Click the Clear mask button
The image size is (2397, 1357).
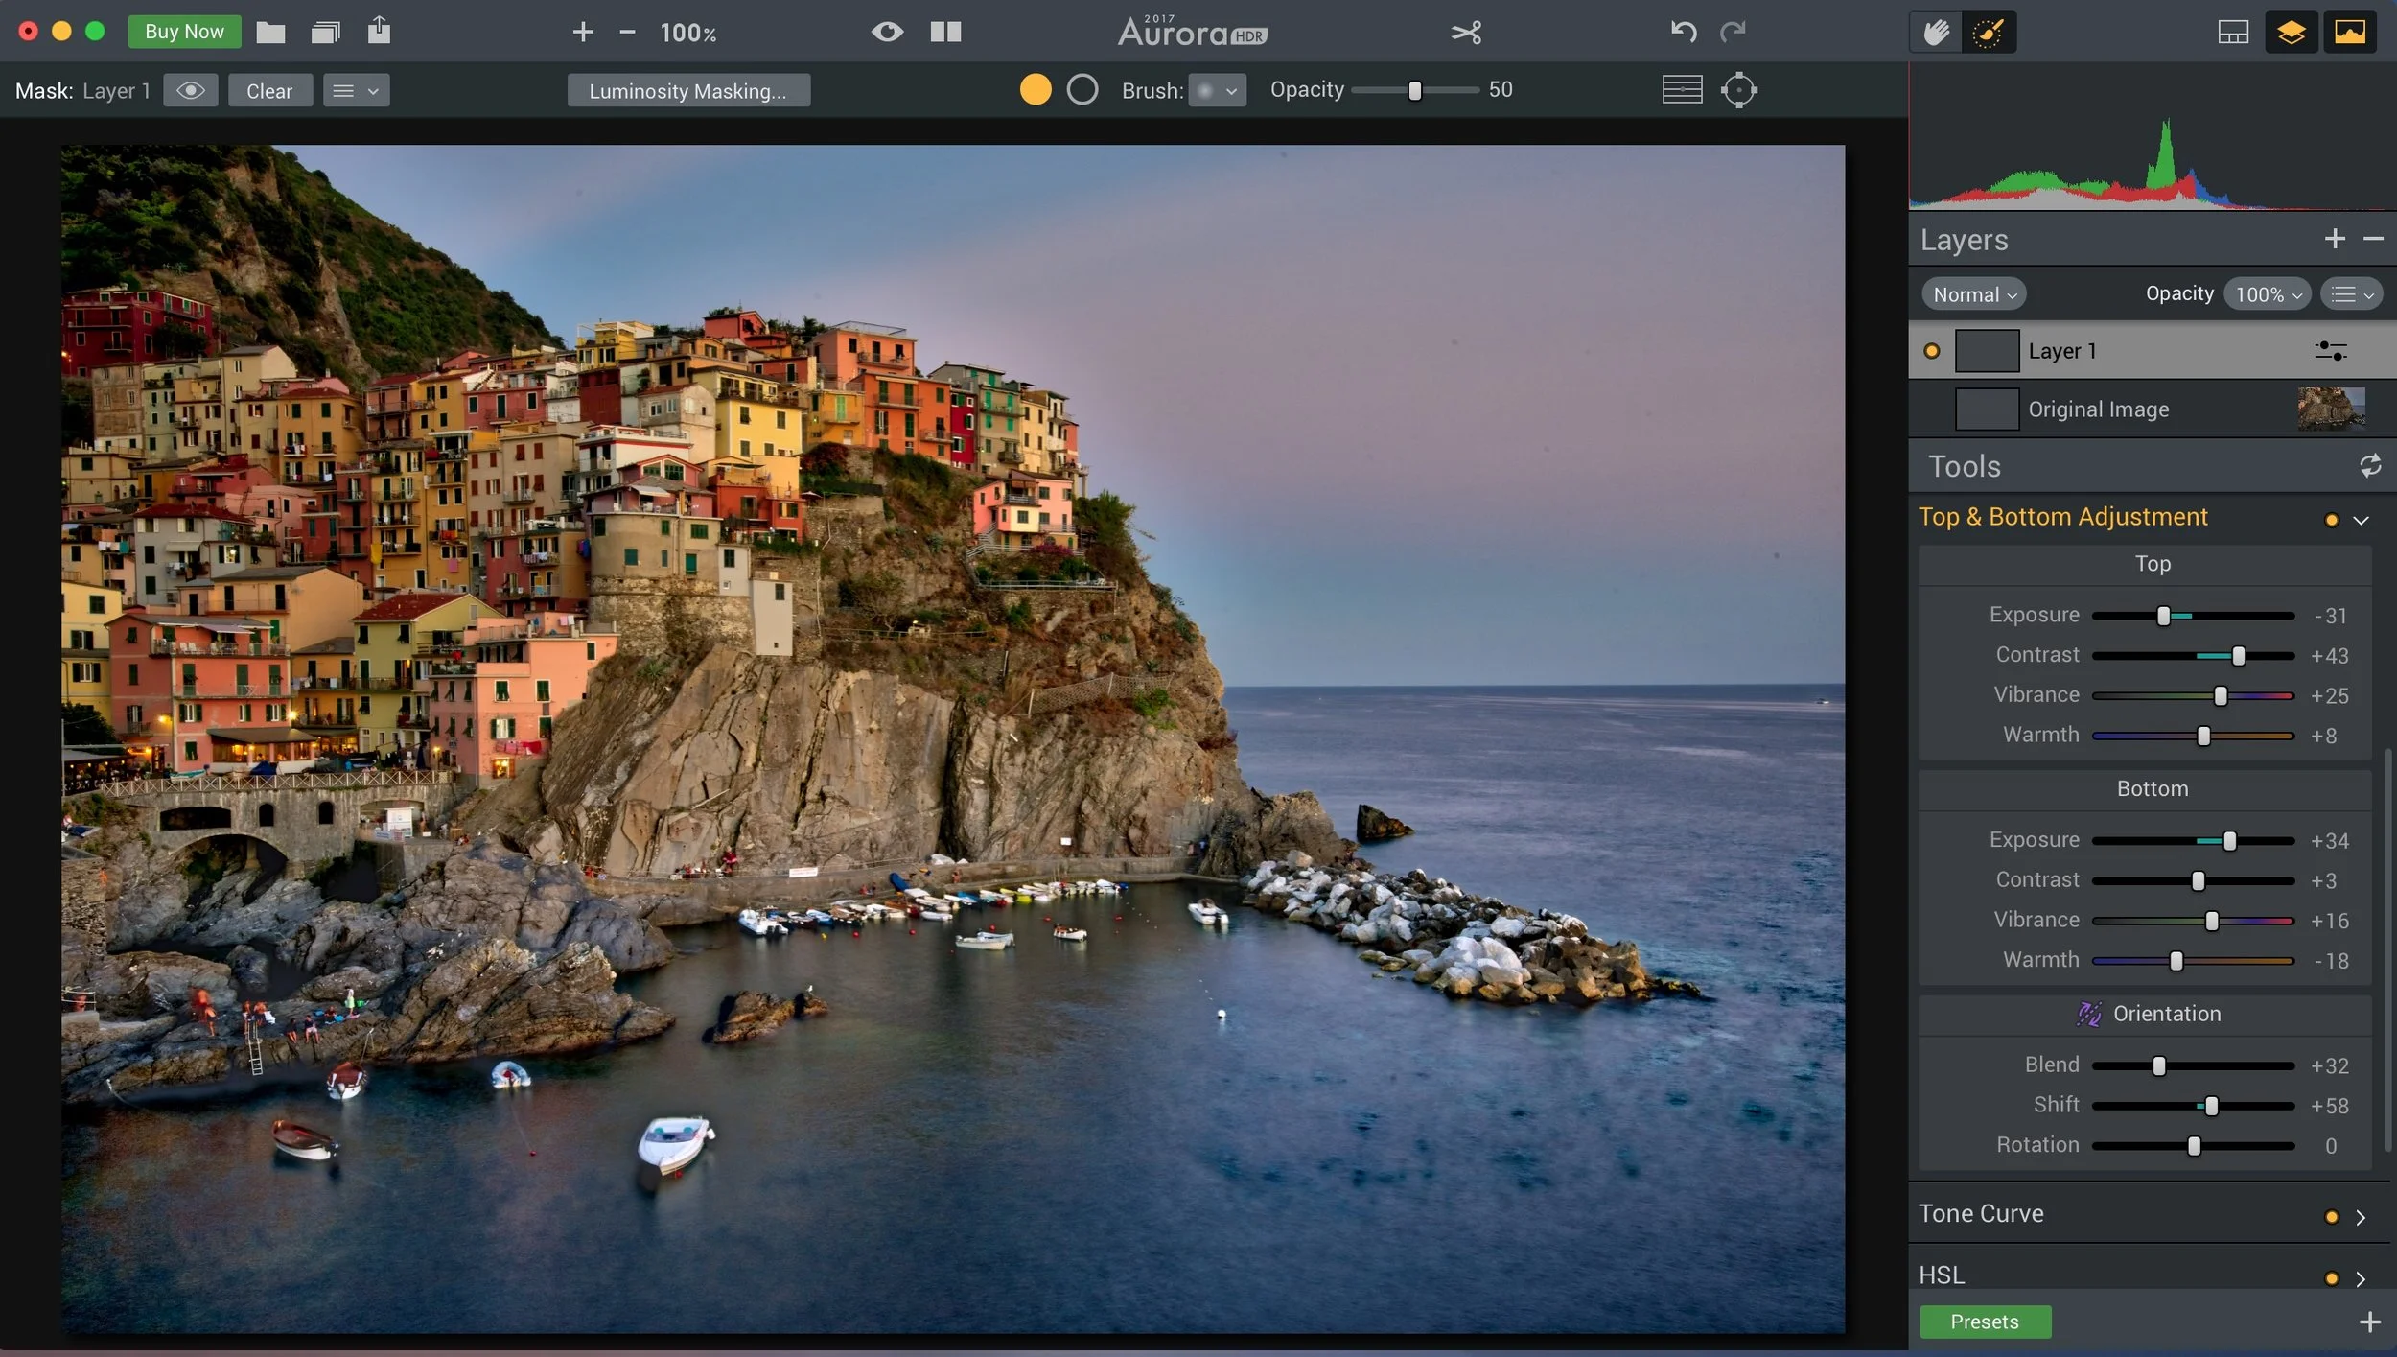point(269,90)
